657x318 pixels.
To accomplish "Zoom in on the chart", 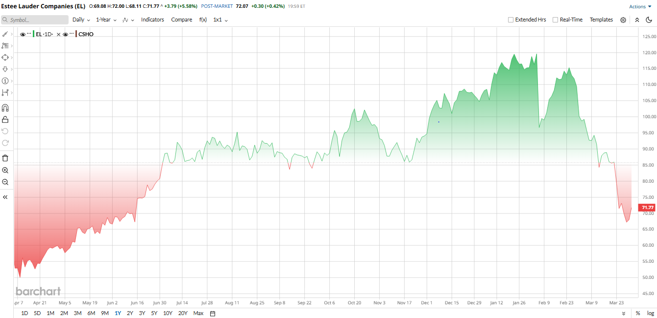I will point(5,170).
